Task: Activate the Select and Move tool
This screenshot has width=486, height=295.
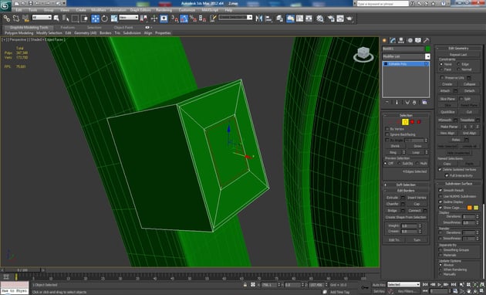Action: [x=96, y=19]
